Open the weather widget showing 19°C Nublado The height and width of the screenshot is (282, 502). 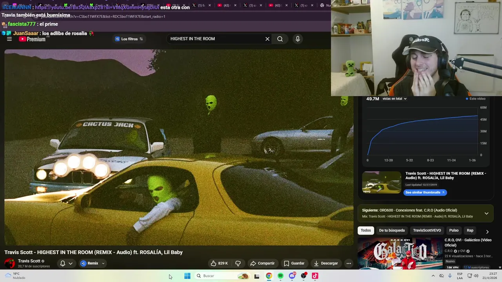pos(15,276)
